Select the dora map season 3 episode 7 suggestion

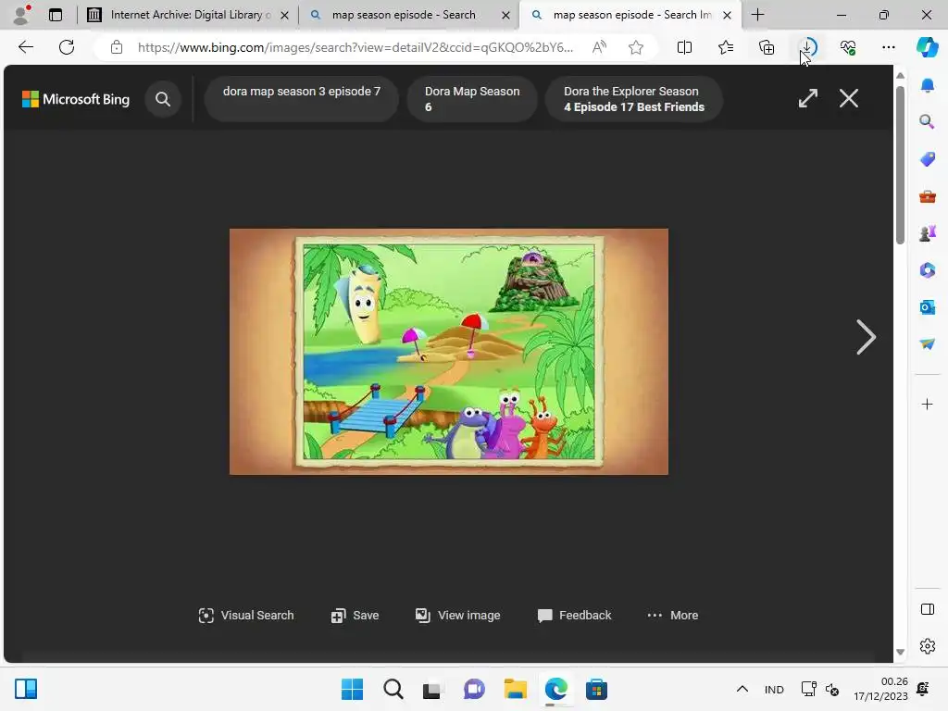302,99
